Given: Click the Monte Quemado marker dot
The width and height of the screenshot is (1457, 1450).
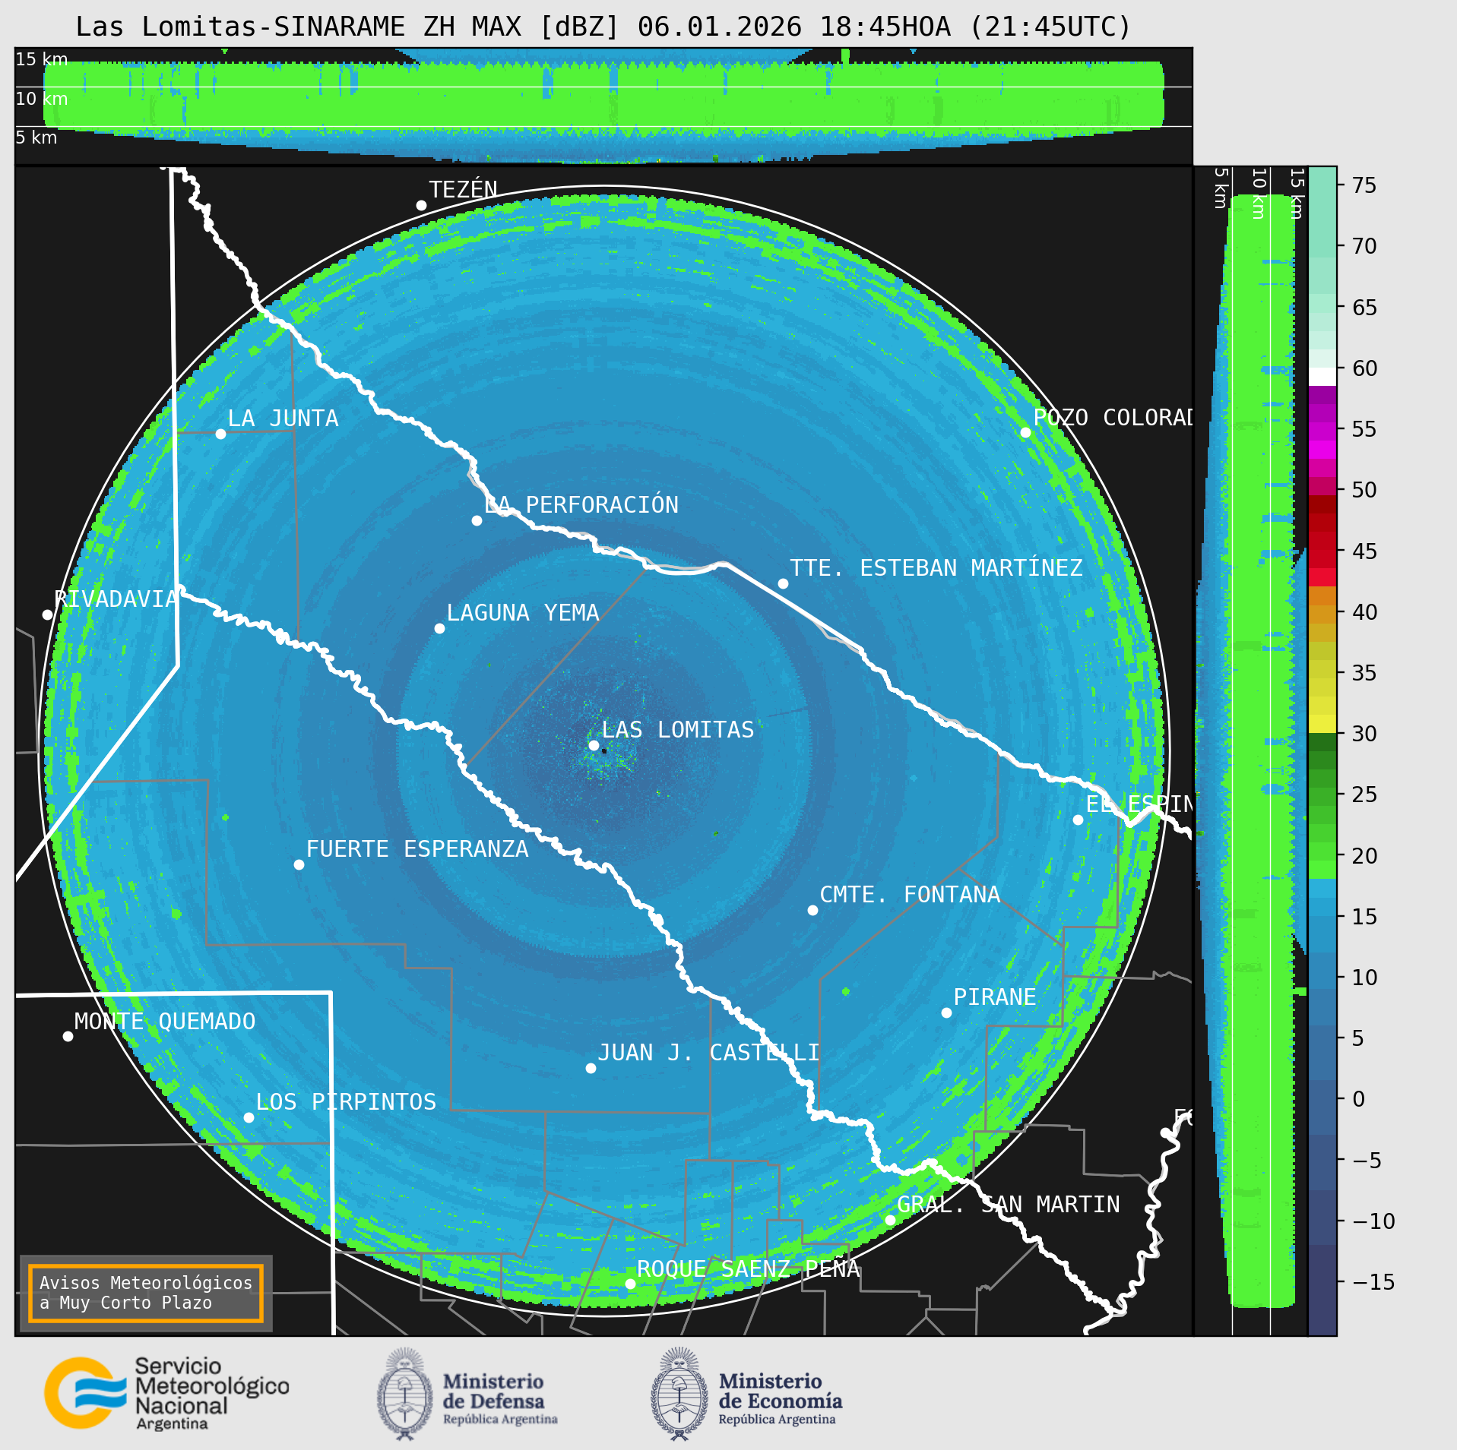Looking at the screenshot, I should coord(68,1036).
